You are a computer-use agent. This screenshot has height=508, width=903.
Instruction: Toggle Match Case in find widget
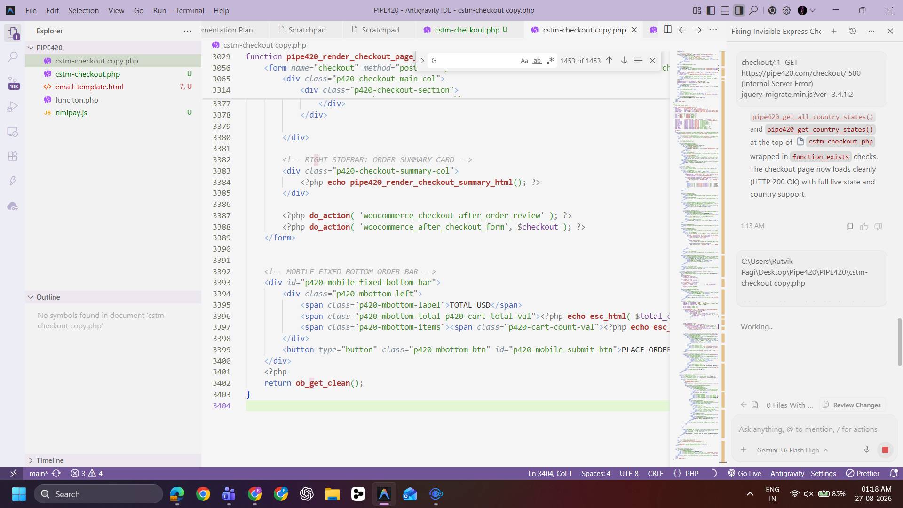pos(524,61)
